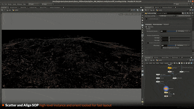Click the parameter pane pin icon
This screenshot has height=109, width=194.
(x=190, y=10)
